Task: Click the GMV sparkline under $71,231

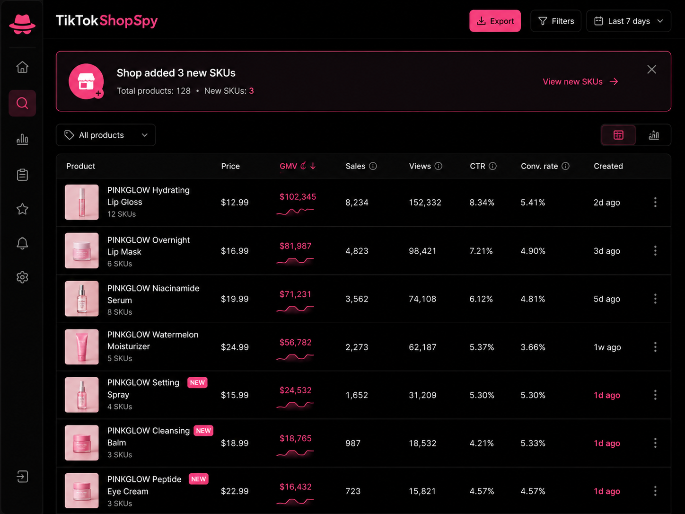Action: click(295, 309)
